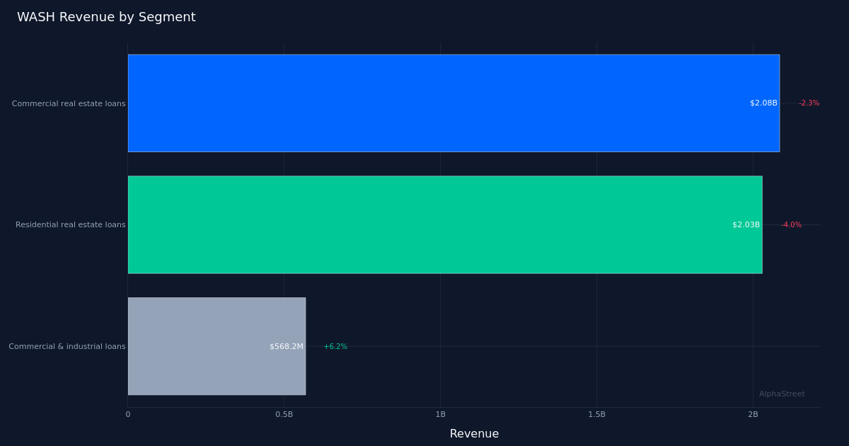Select the +6.2% change indicator
Screen dimensions: 849x446
point(336,346)
